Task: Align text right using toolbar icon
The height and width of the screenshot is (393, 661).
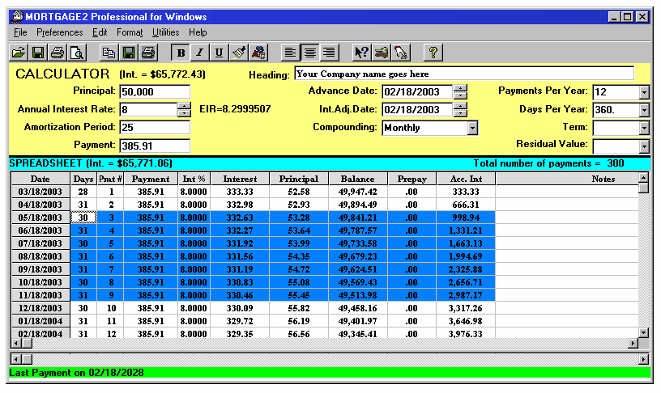Action: click(328, 53)
